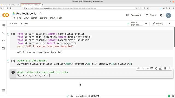The height and width of the screenshot is (98, 175).
Task: Click the '#generate the dataset' comment
Action: tap(32, 60)
